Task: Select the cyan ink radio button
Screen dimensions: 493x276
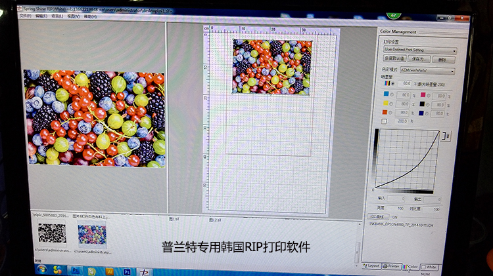Action: tap(392, 94)
